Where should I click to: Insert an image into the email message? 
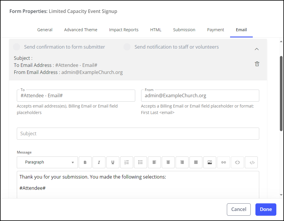tap(209, 162)
